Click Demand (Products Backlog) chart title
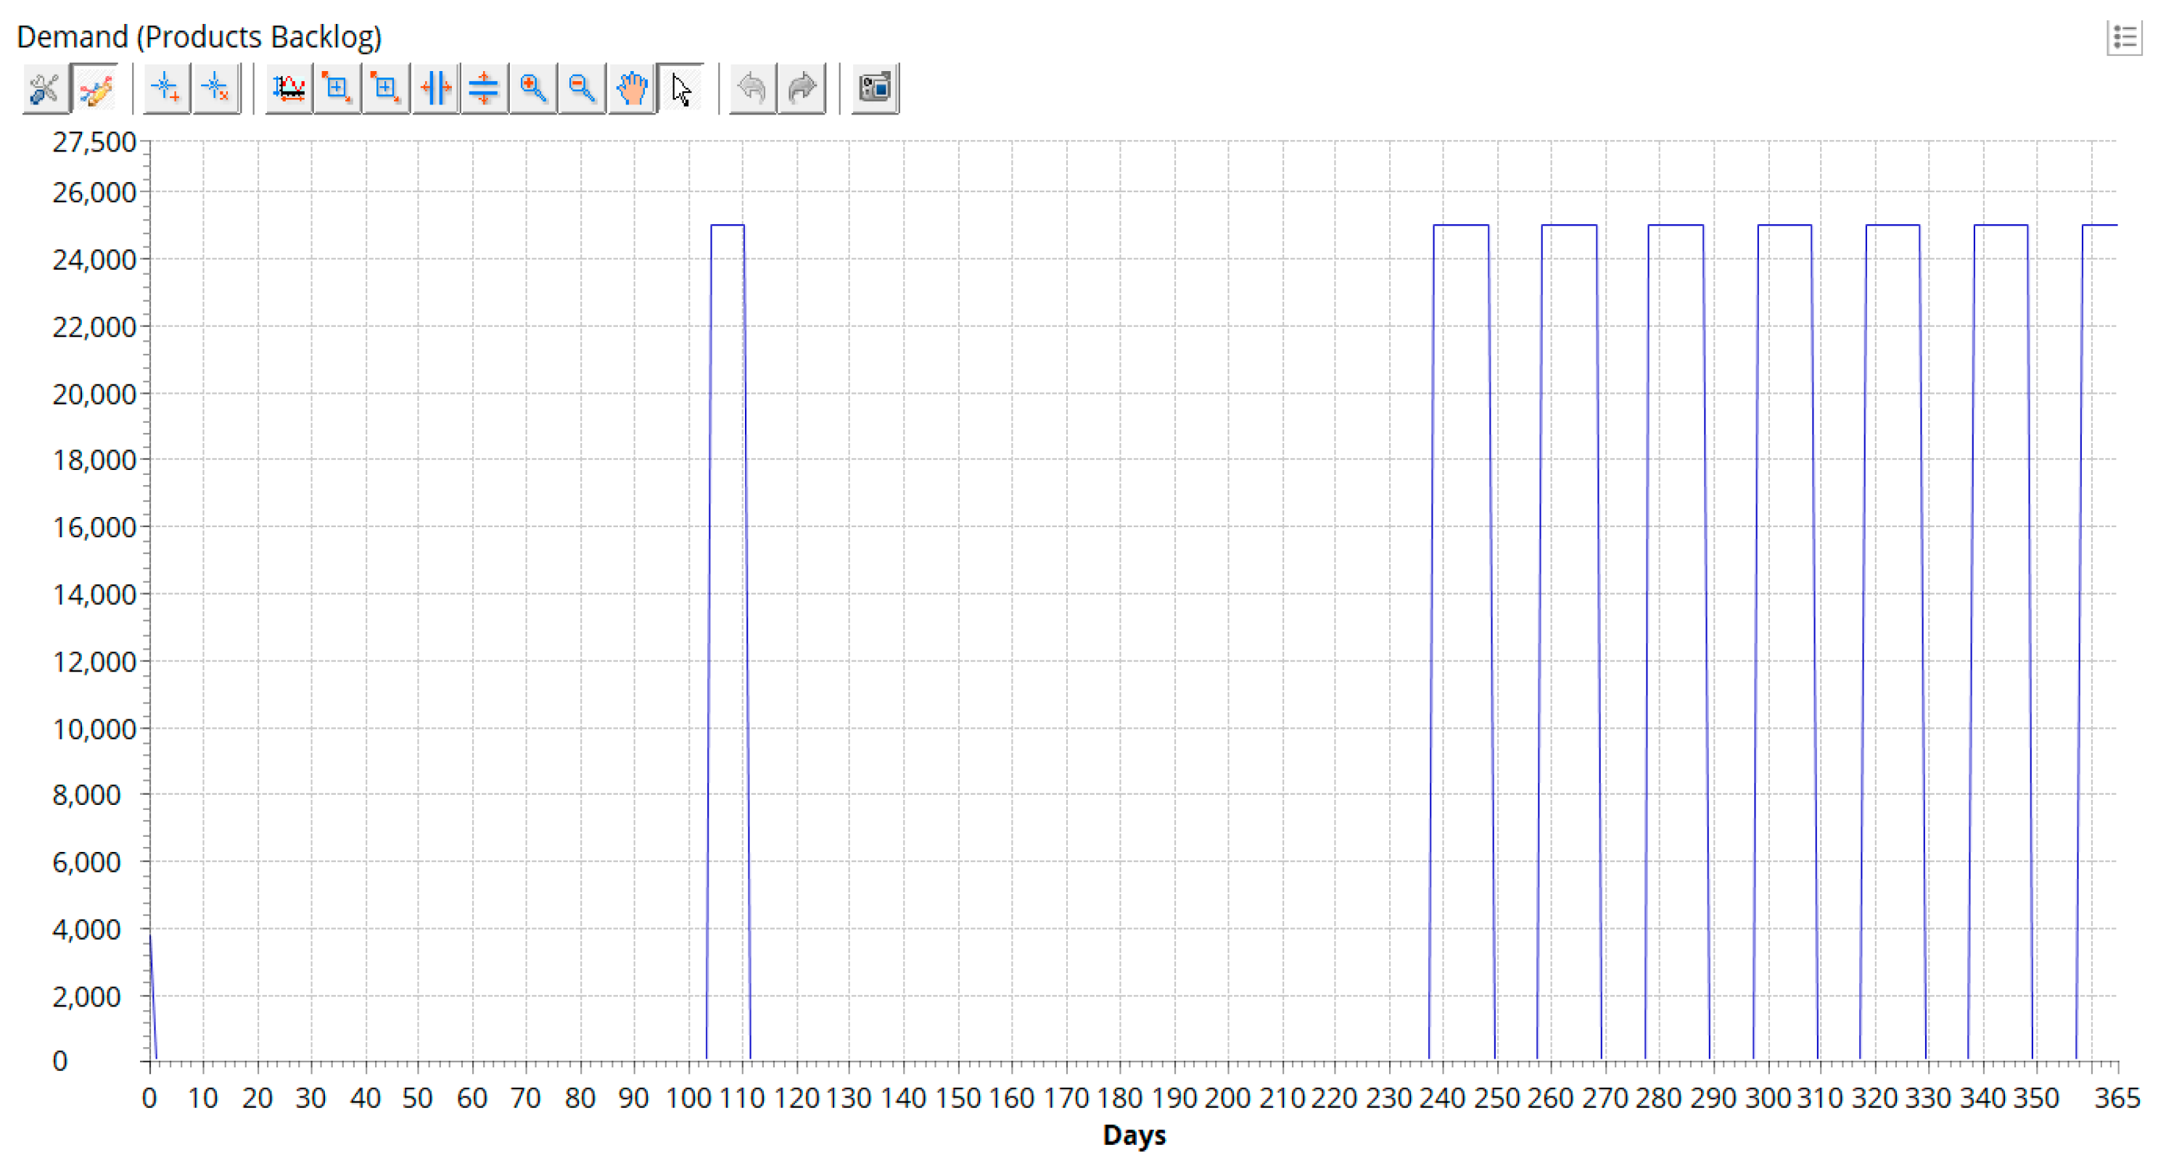This screenshot has height=1166, width=2158. 199,37
